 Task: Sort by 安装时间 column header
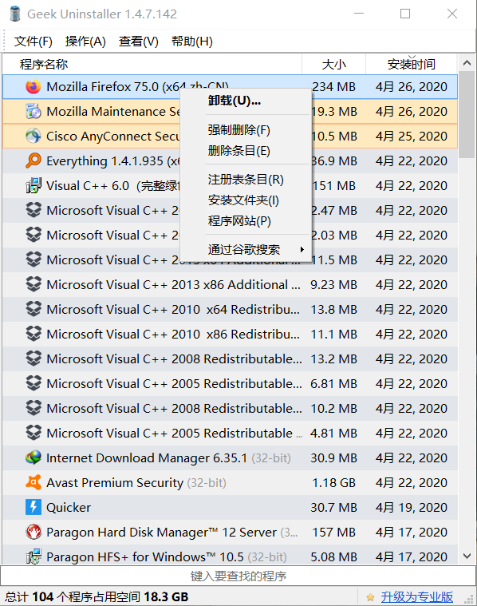point(412,64)
